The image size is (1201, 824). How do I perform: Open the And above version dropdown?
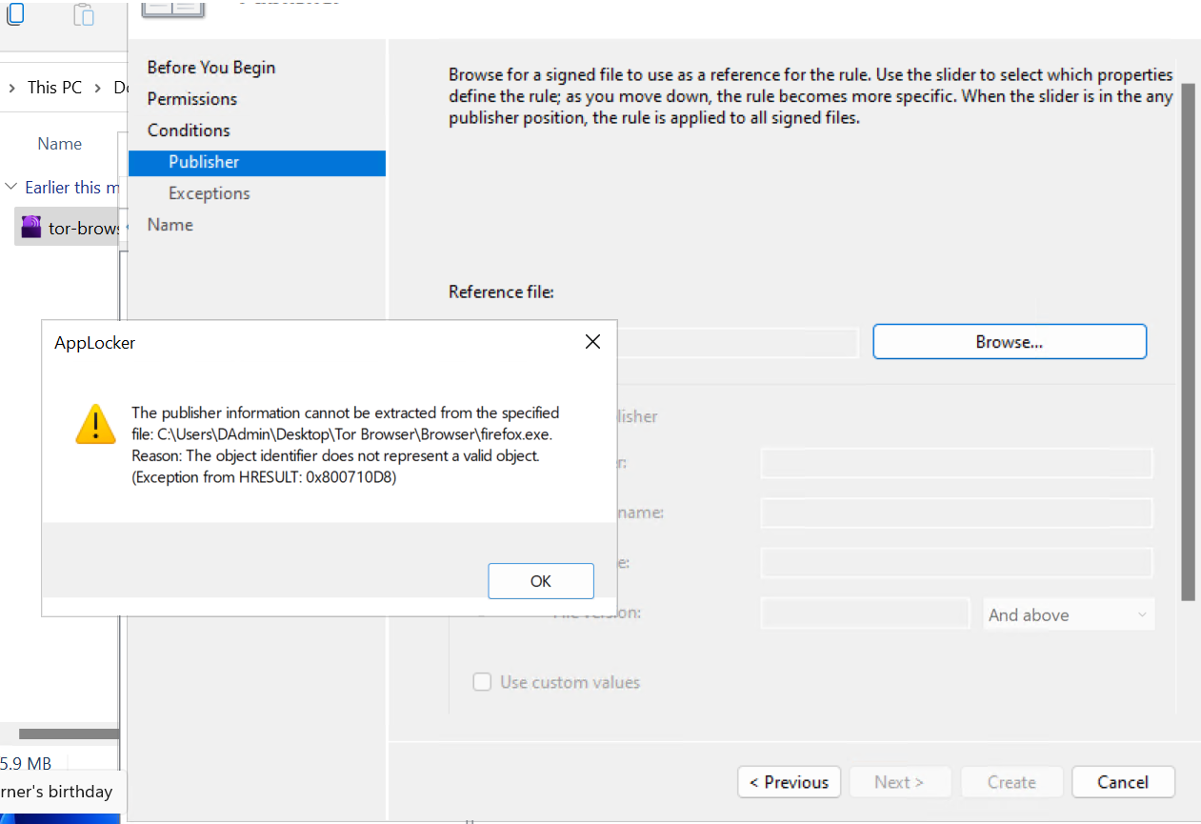coord(1068,614)
